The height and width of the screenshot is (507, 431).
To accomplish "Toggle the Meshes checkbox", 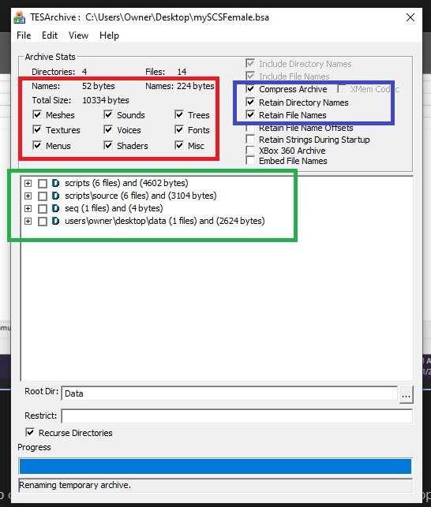I will pos(37,115).
